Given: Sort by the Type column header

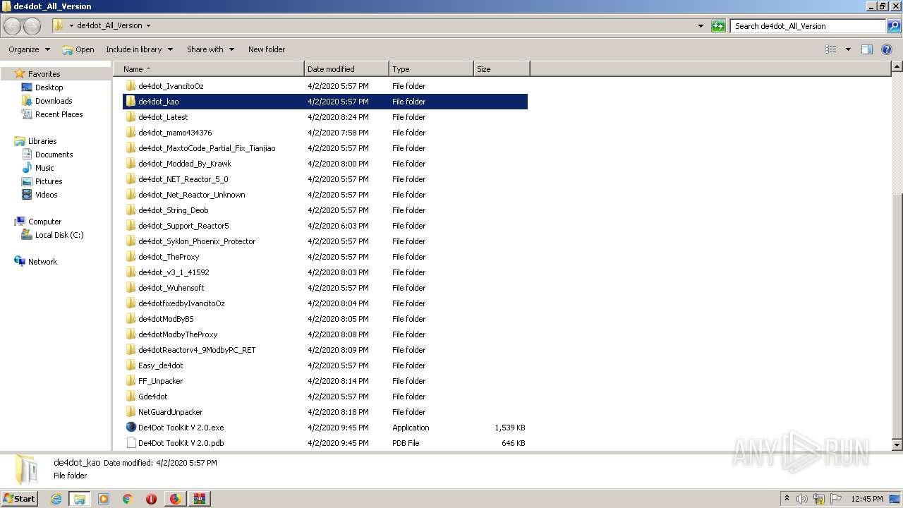Looking at the screenshot, I should pyautogui.click(x=431, y=69).
